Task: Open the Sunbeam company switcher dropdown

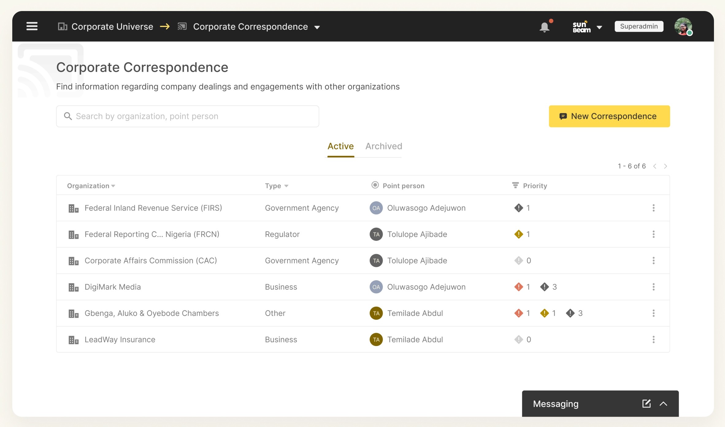Action: [x=599, y=27]
